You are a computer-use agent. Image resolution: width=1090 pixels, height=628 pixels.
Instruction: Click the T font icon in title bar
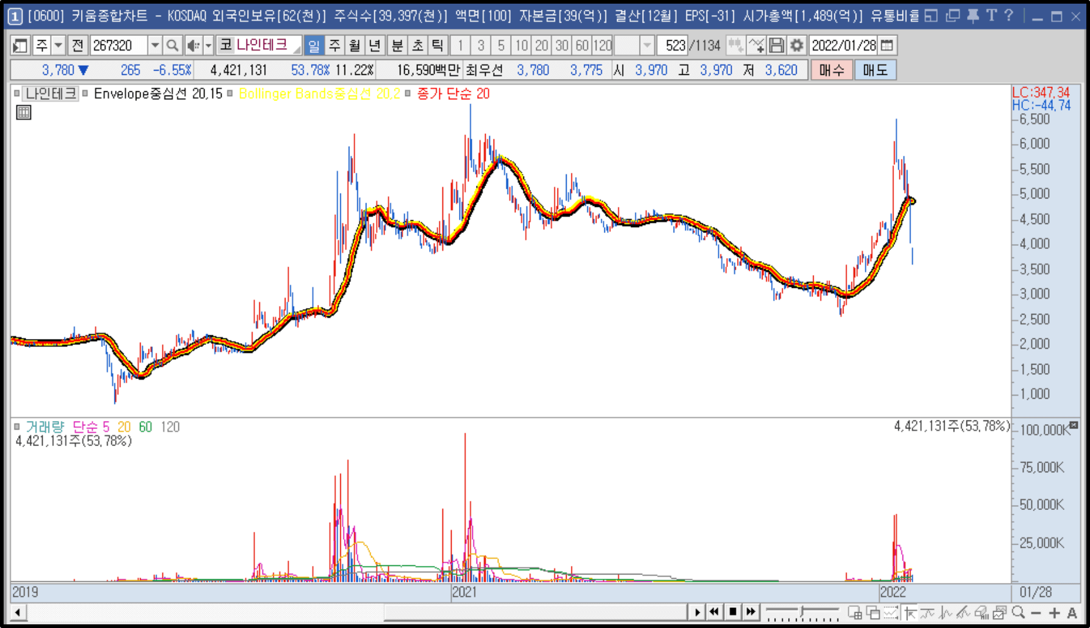pyautogui.click(x=991, y=16)
